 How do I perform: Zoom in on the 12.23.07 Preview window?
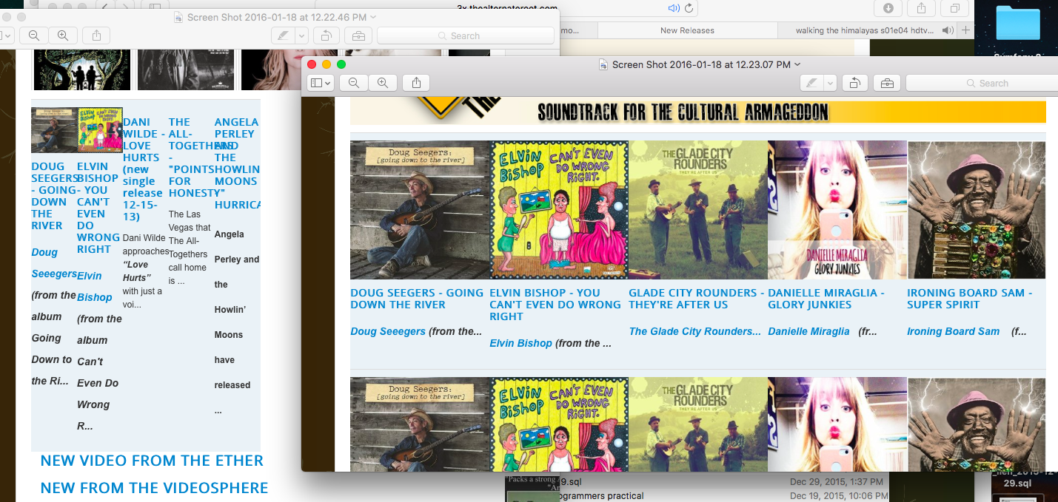pos(383,83)
